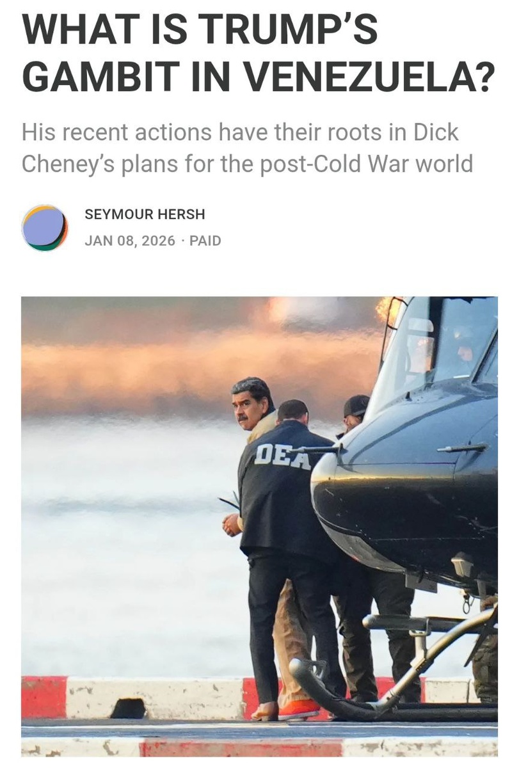Click the word VENEZUELA? in the headline

(x=369, y=77)
